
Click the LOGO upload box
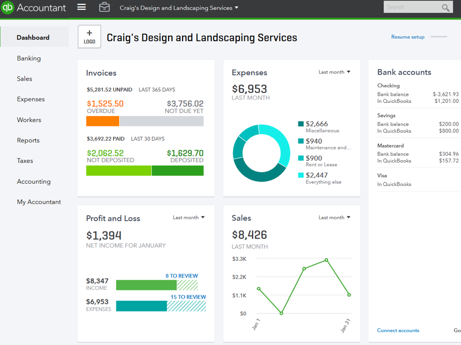click(x=89, y=37)
